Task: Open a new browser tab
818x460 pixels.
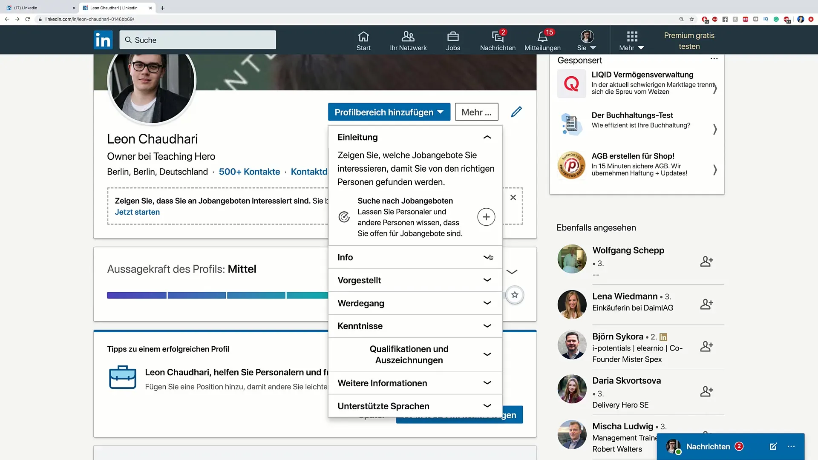Action: [162, 8]
